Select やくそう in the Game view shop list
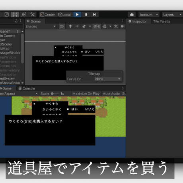Image resolution: width=183 pixels, height=183 pixels. click(52, 104)
